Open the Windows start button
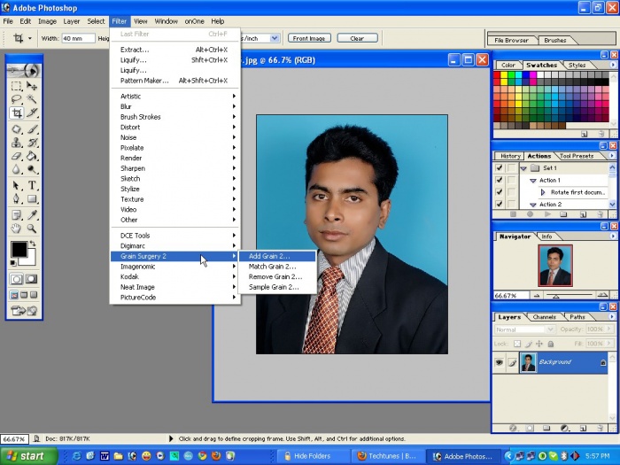 pos(28,456)
